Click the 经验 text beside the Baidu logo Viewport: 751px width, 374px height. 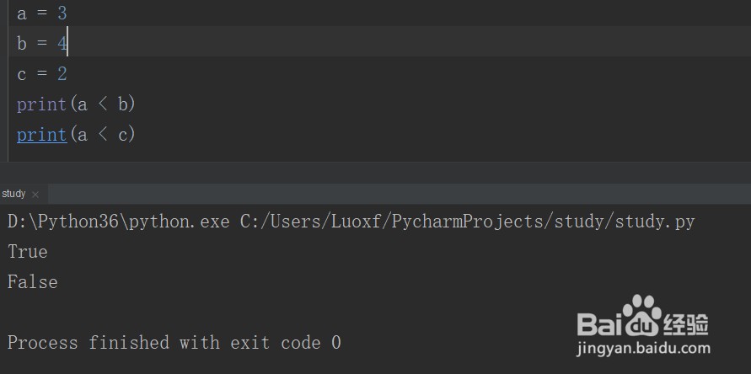tap(686, 324)
